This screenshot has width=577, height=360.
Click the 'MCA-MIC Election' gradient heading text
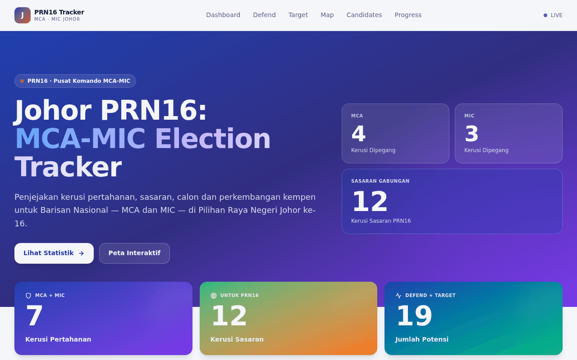(142, 139)
